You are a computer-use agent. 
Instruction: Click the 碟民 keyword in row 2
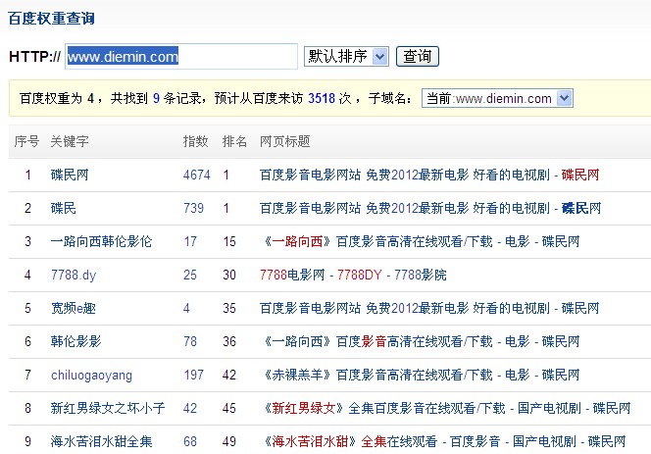coord(64,208)
